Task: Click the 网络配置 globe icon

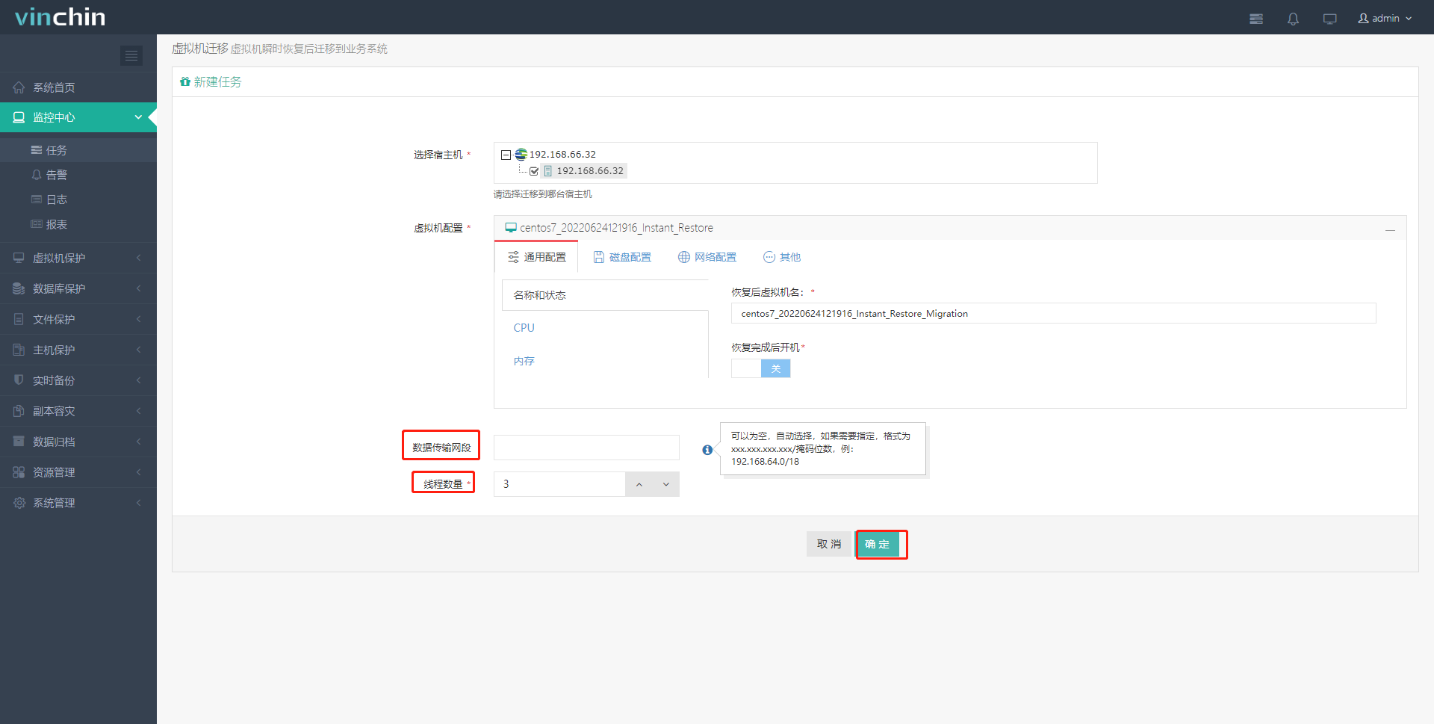Action: [683, 257]
